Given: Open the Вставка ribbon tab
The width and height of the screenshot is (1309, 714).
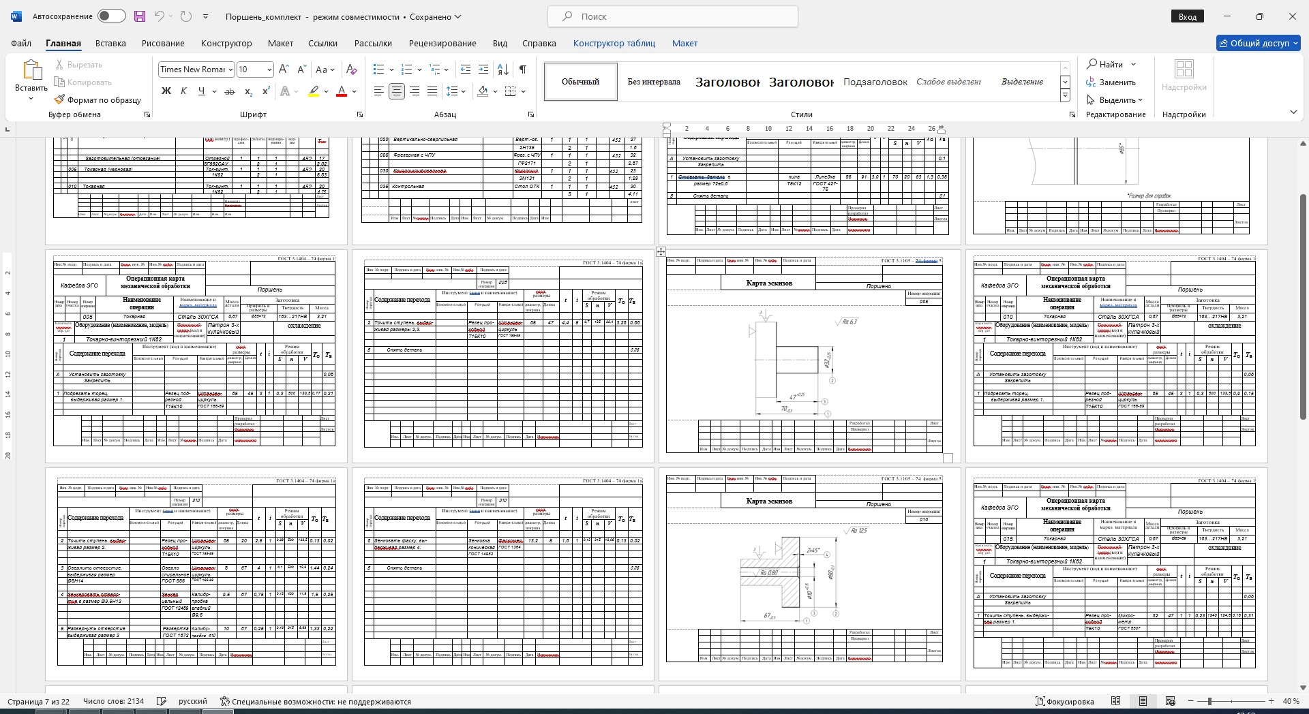Looking at the screenshot, I should [110, 43].
